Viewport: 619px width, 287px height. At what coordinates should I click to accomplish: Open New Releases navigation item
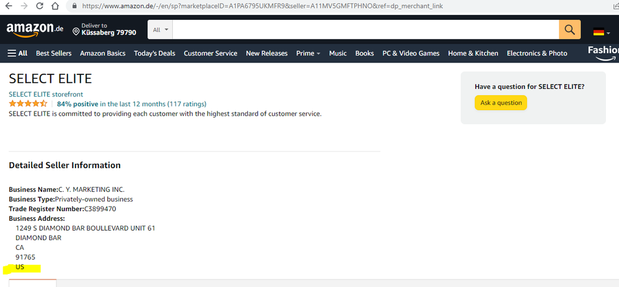pyautogui.click(x=267, y=53)
